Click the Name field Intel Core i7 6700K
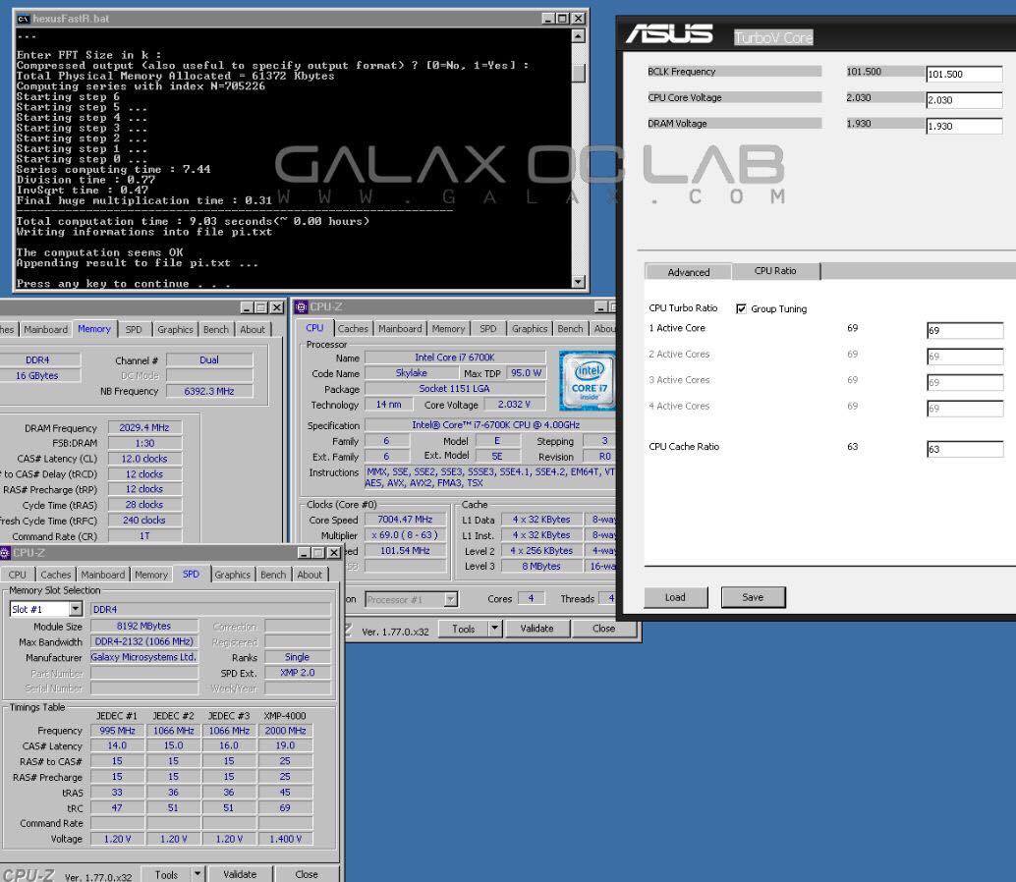Screen dimensions: 1016x882 click(454, 357)
